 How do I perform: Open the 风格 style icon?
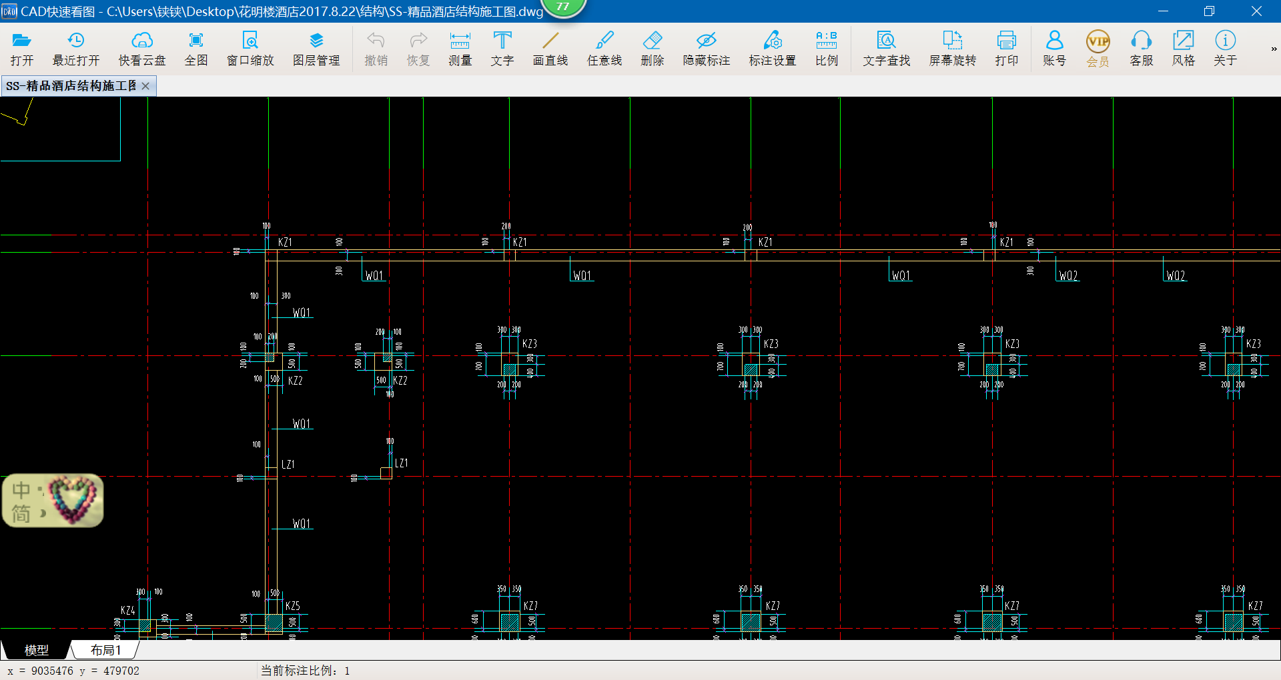(x=1184, y=49)
